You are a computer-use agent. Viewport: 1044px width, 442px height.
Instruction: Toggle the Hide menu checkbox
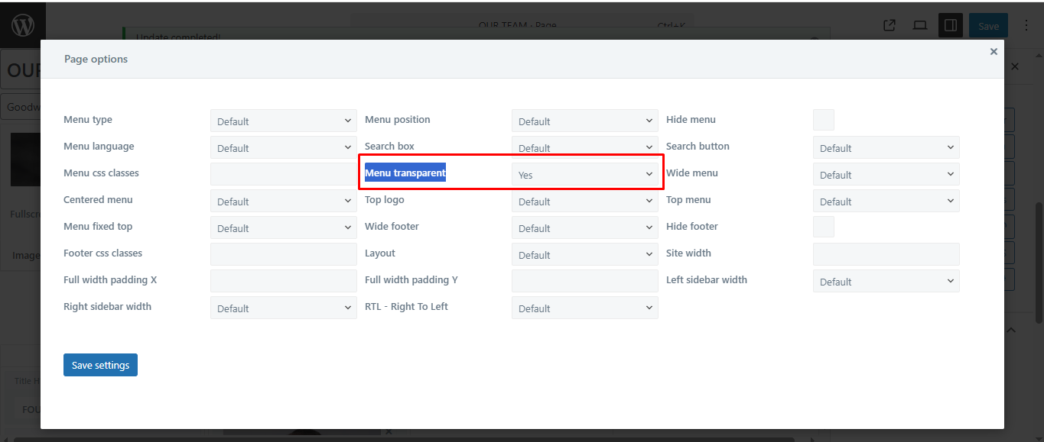(x=824, y=120)
